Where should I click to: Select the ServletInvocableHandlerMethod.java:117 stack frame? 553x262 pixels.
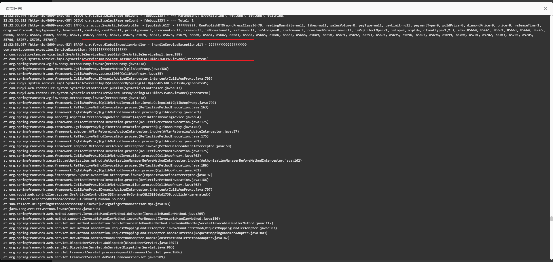(x=138, y=223)
